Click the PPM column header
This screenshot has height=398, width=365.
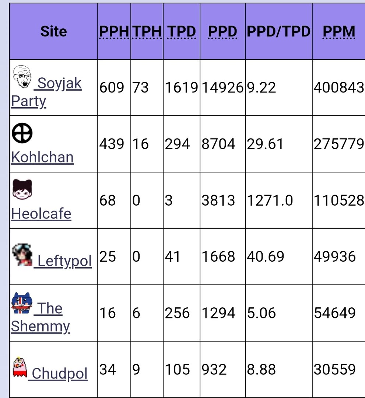coord(338,31)
